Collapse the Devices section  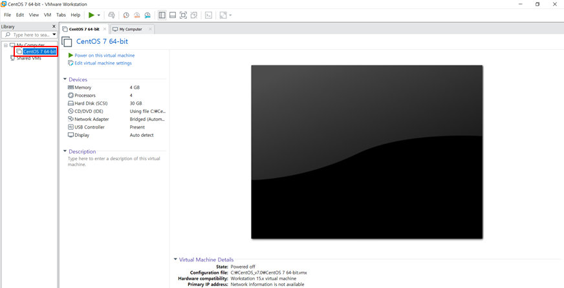[x=65, y=79]
